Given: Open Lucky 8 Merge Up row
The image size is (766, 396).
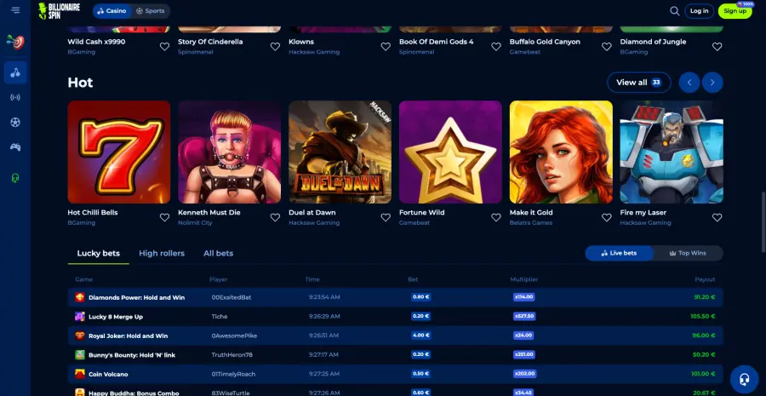Looking at the screenshot, I should click(x=395, y=316).
